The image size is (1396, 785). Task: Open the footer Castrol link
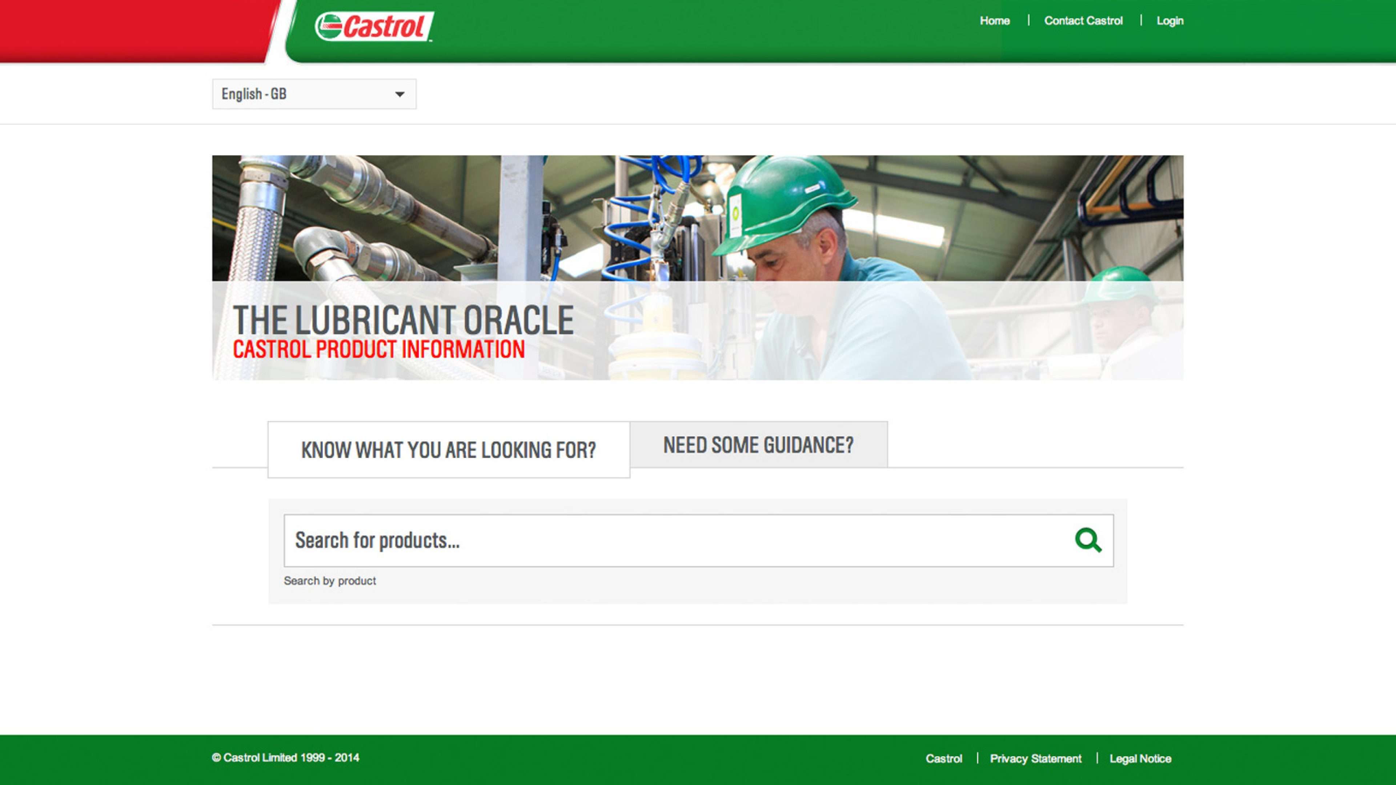[x=943, y=758]
